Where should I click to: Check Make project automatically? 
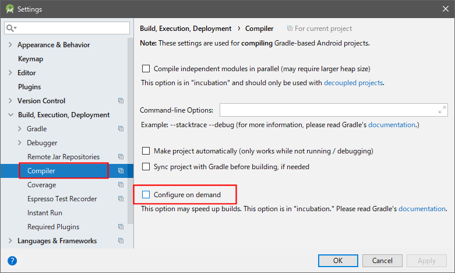[x=146, y=151]
